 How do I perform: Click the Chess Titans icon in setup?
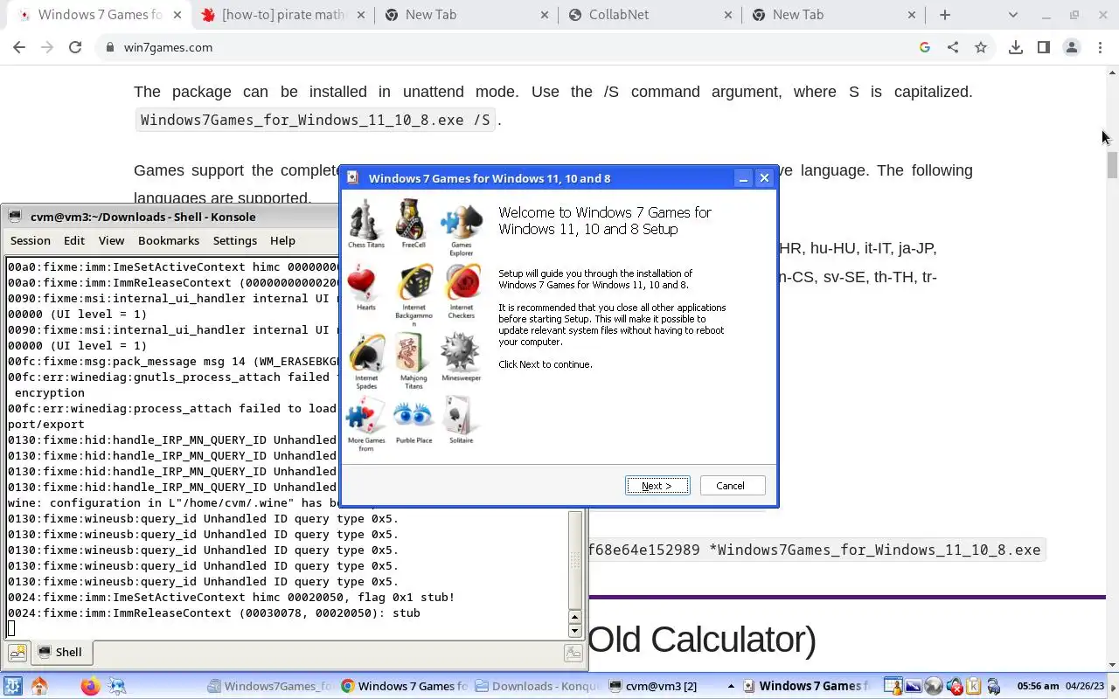pos(366,219)
